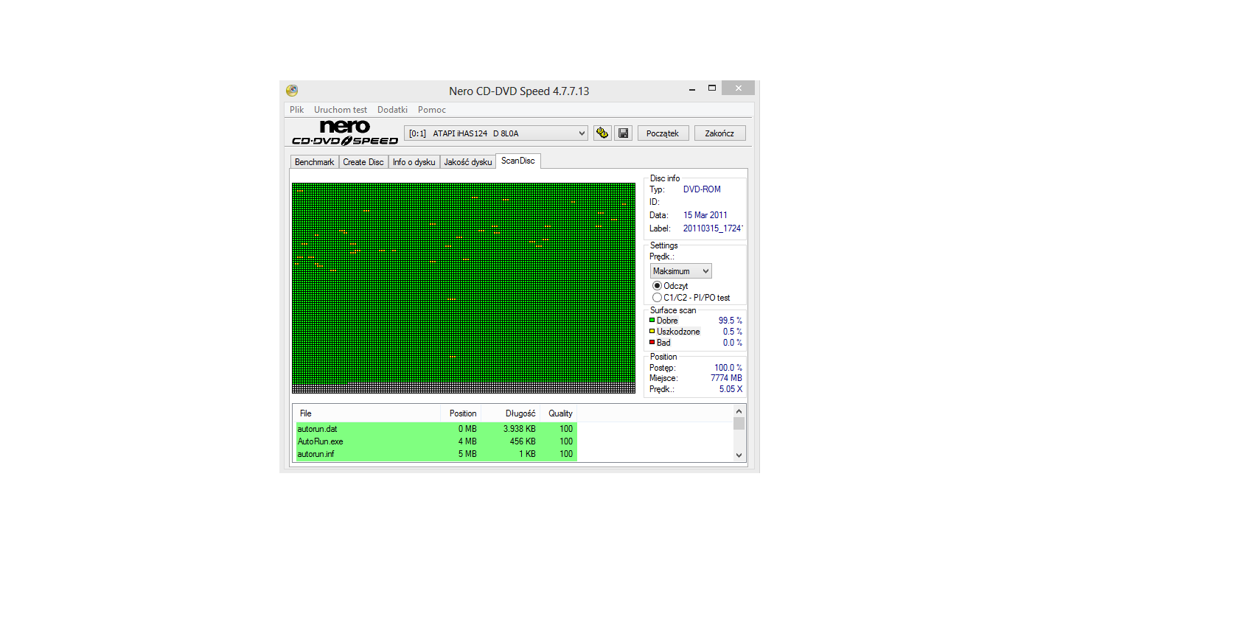
Task: Click the file list scrollbar up arrow
Action: click(x=739, y=411)
